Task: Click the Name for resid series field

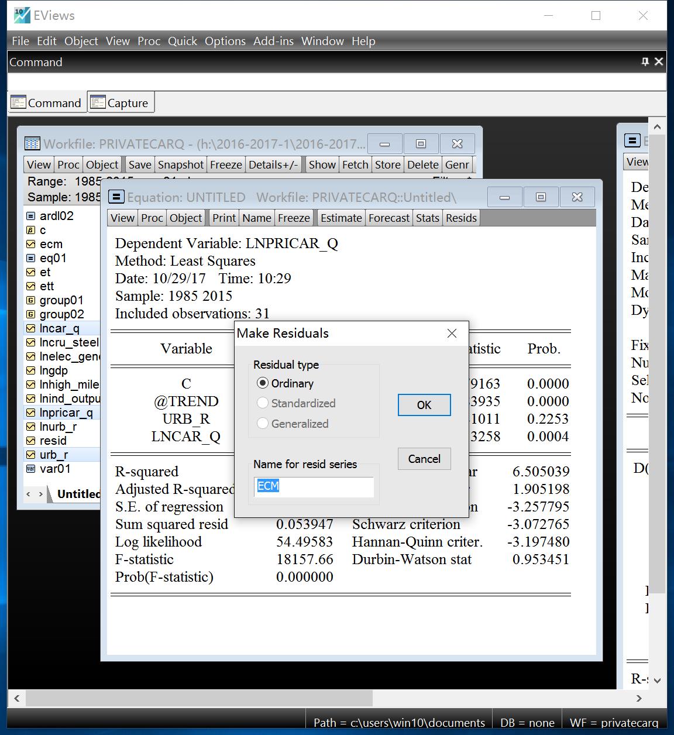Action: [314, 487]
